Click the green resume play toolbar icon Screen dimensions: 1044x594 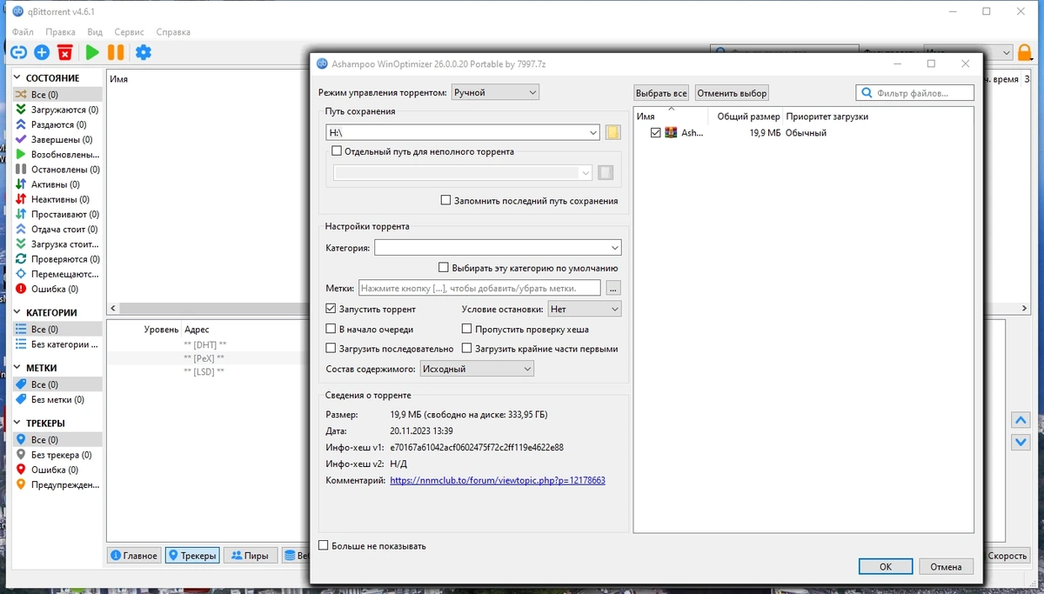tap(91, 52)
